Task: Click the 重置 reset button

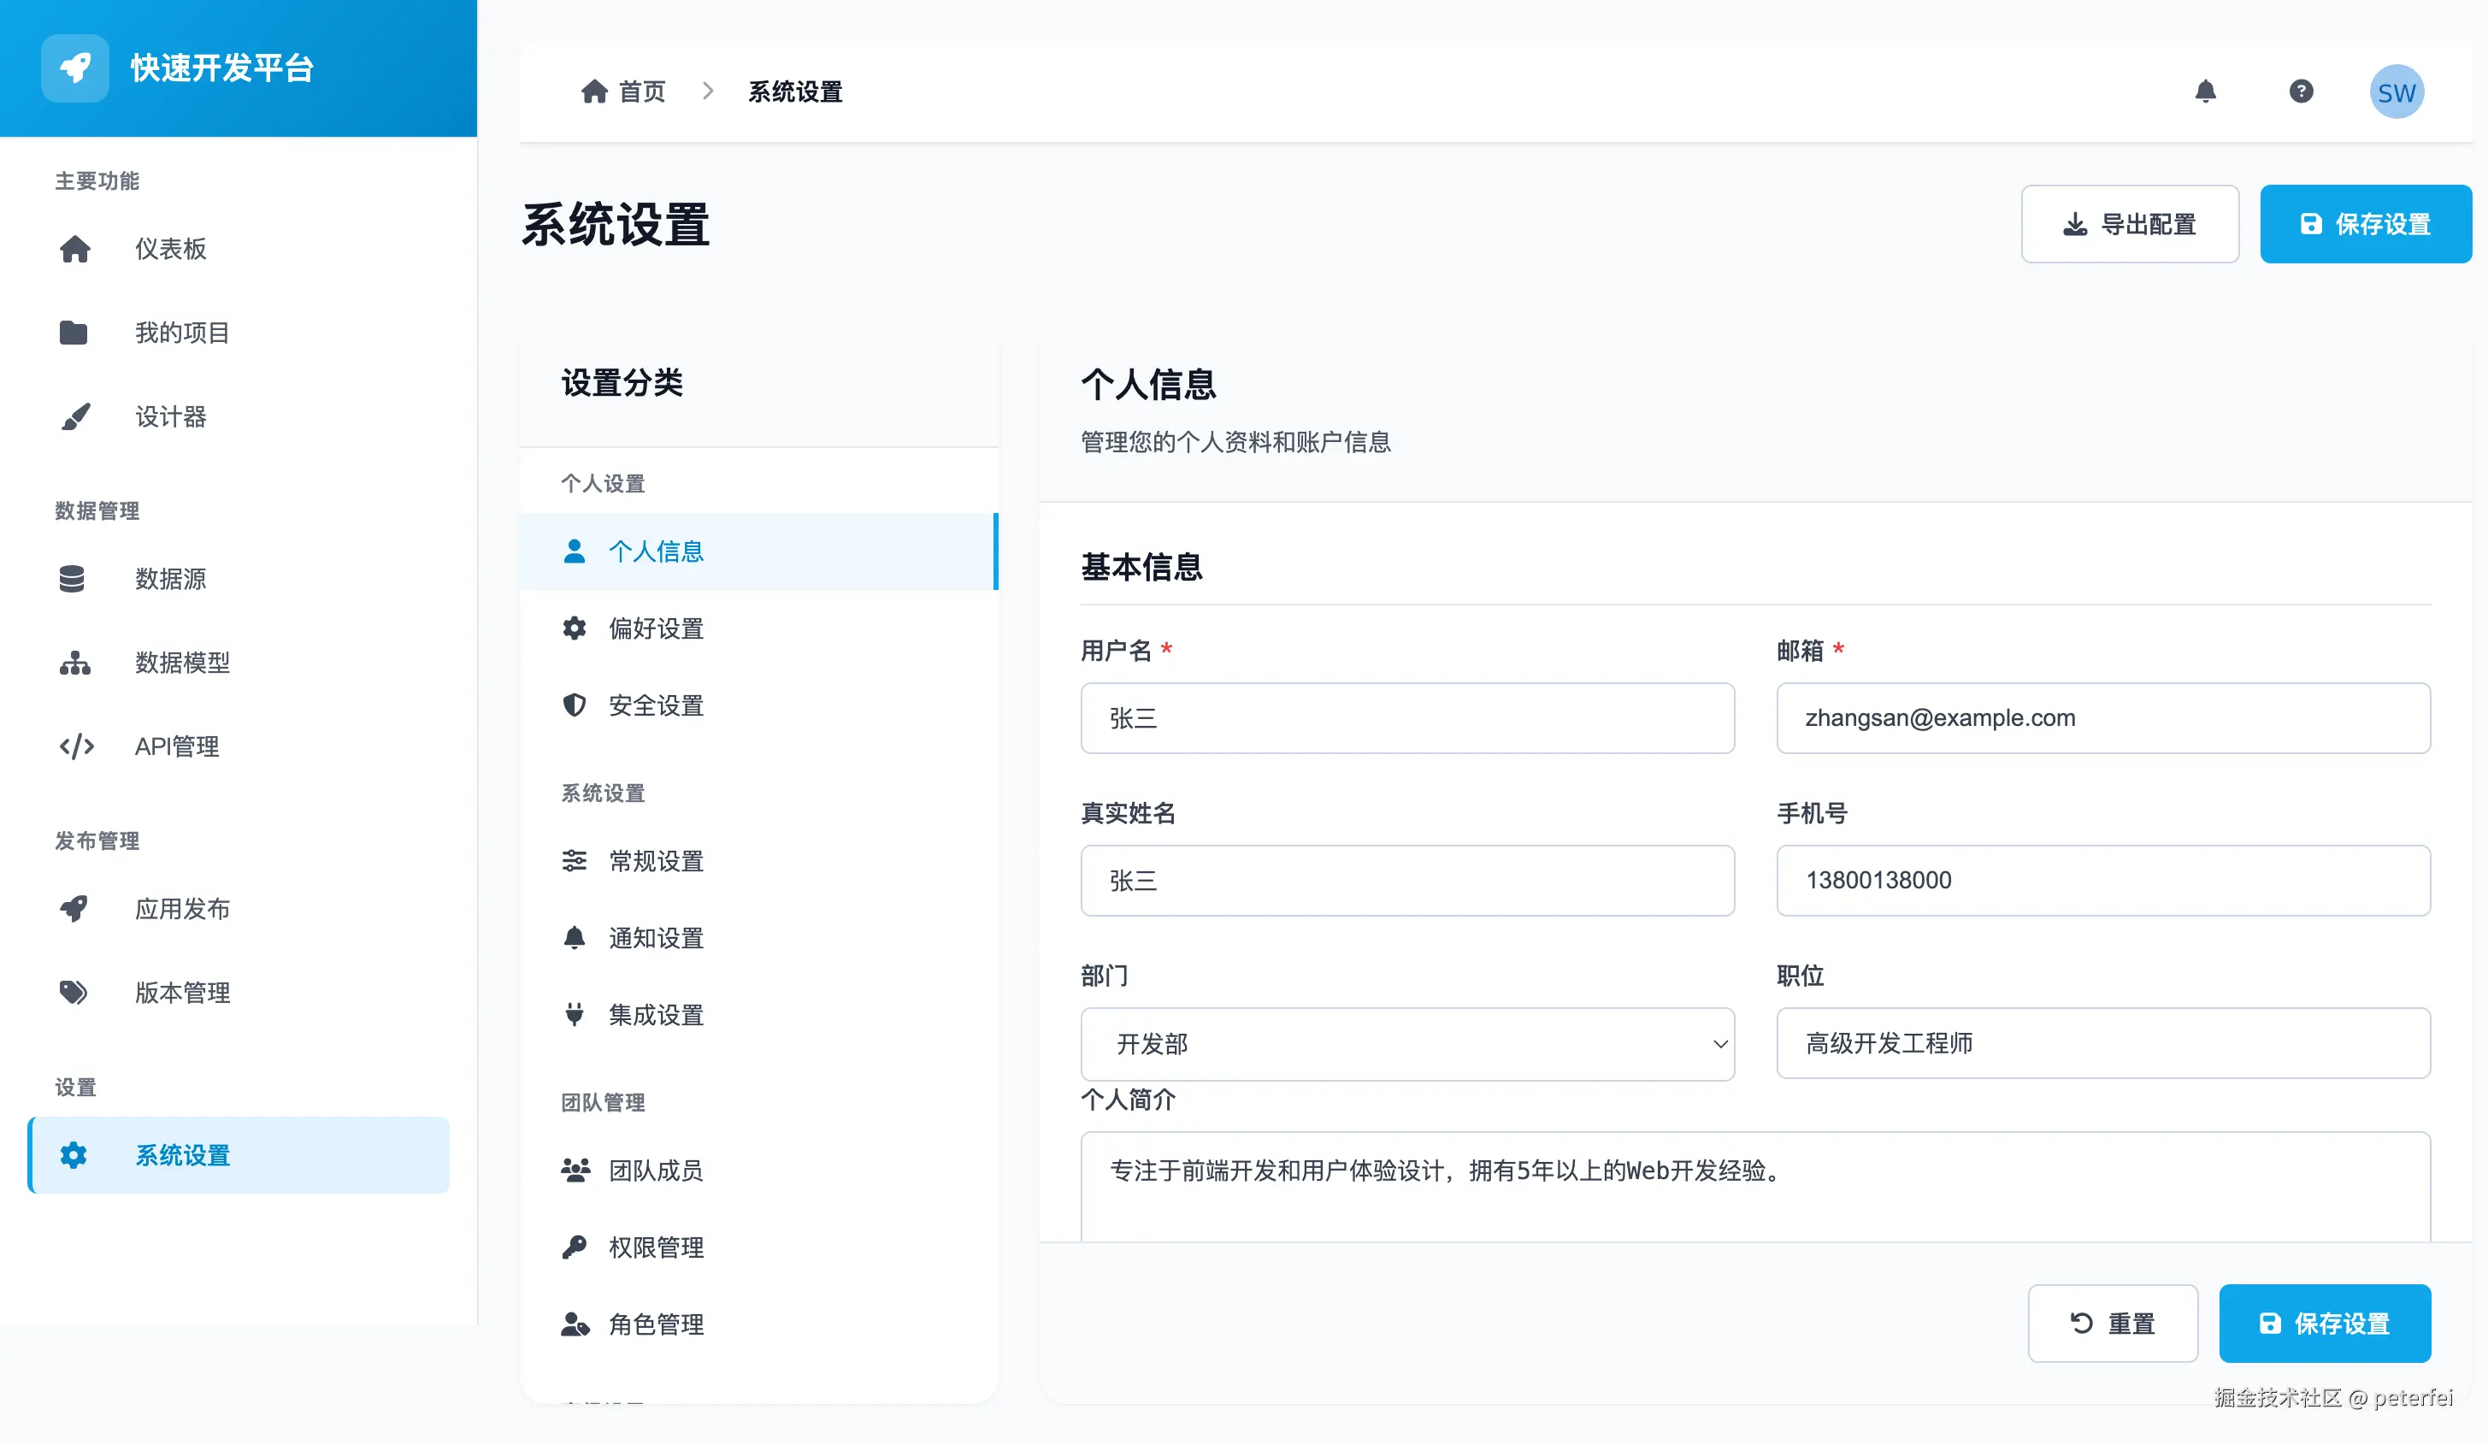Action: tap(2112, 1323)
